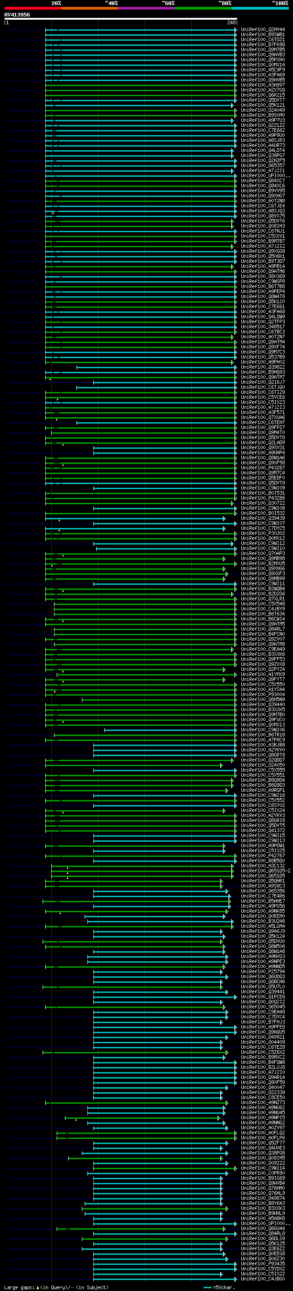
Task: Open the UniRef100_Q9M7B5 hit
Action: click(x=263, y=49)
